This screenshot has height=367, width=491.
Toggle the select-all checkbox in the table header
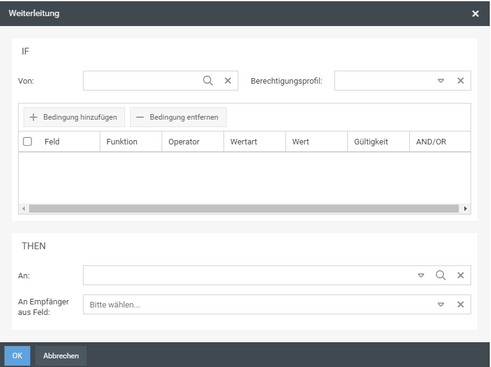coord(27,141)
